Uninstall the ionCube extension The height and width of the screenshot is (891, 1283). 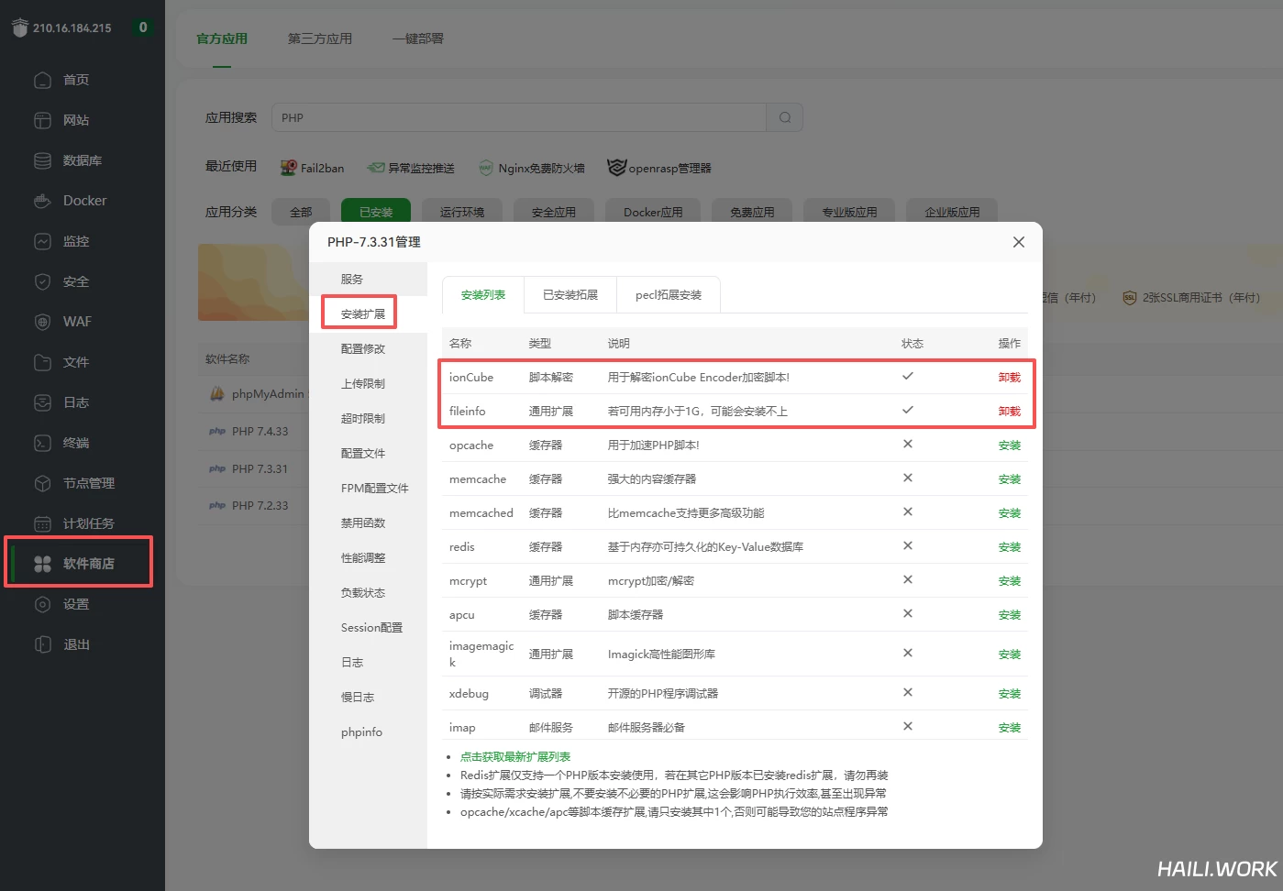click(1009, 378)
